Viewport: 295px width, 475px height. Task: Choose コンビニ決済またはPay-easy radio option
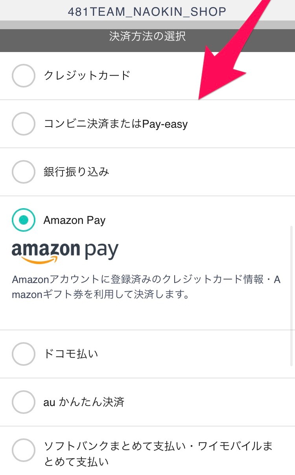tap(24, 124)
